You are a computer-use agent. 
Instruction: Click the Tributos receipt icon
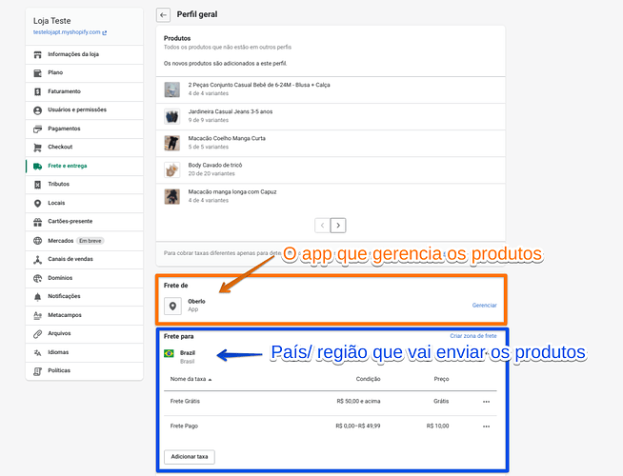click(38, 185)
